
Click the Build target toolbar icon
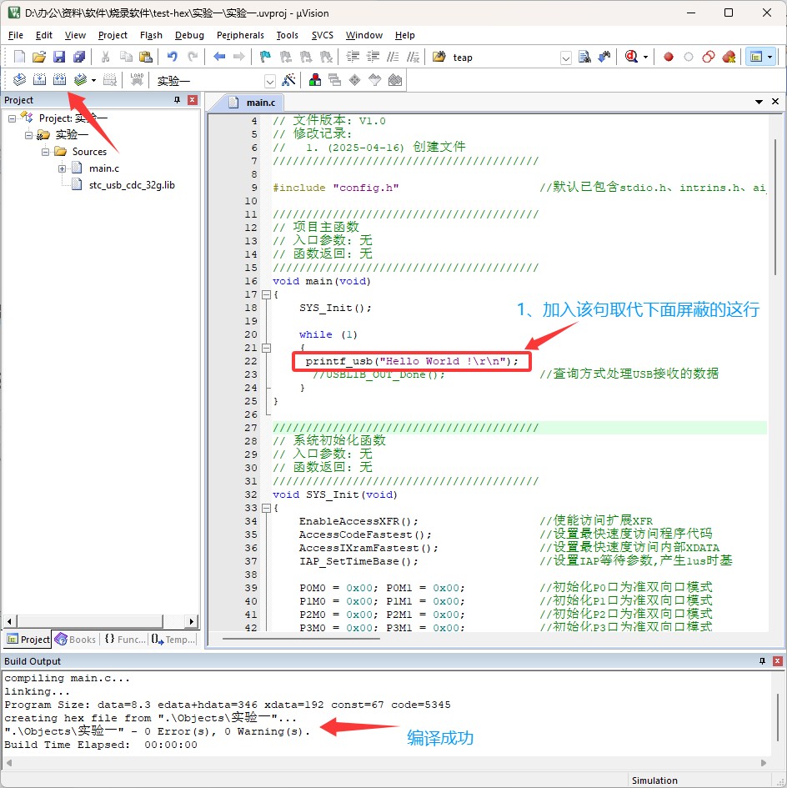(x=38, y=80)
